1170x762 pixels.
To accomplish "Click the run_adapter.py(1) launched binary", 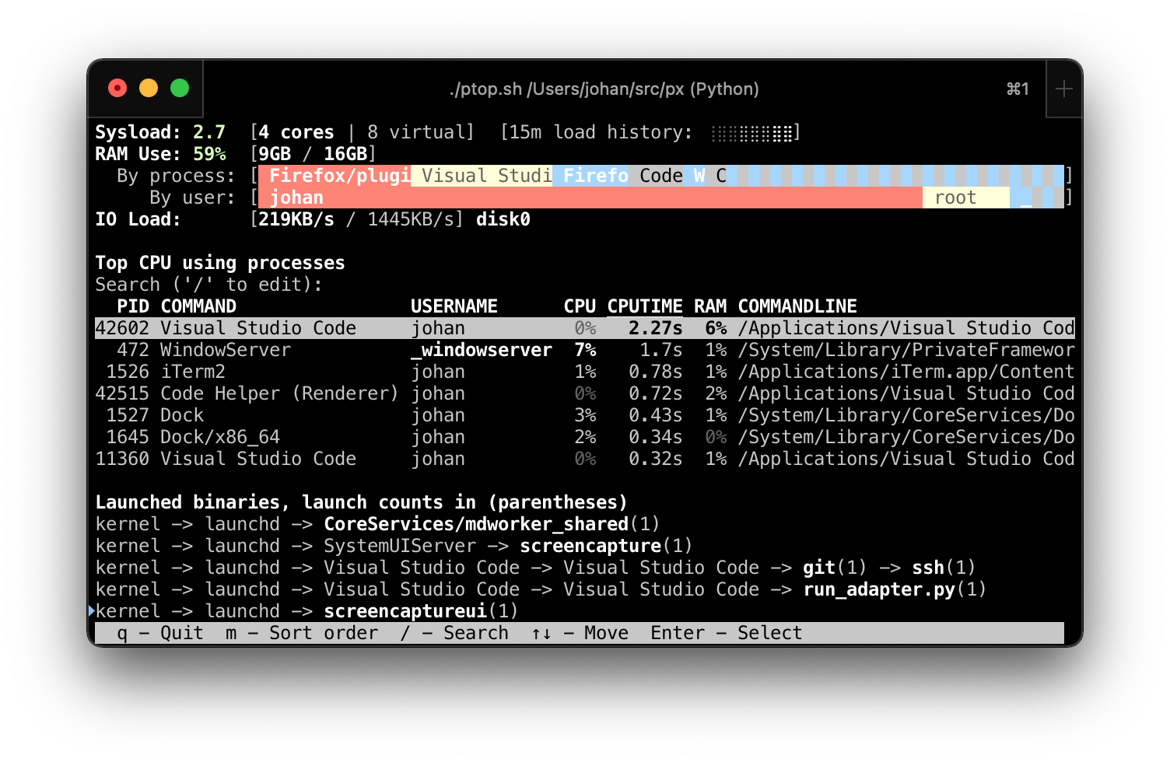I will [x=895, y=589].
